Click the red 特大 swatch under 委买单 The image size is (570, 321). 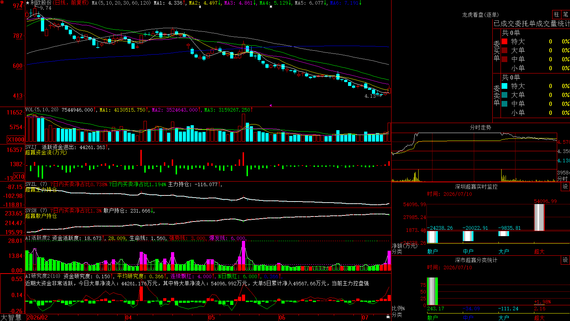(x=504, y=41)
